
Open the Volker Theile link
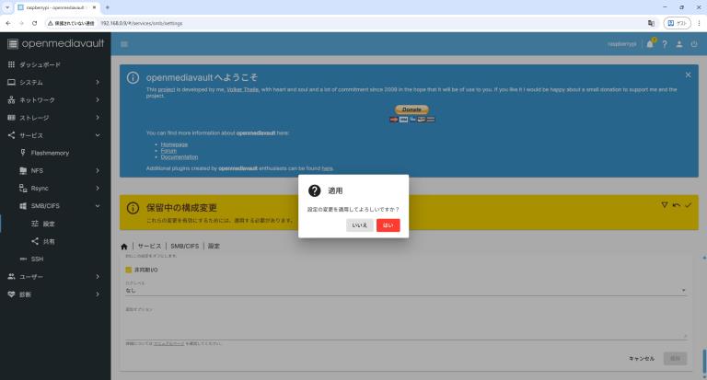click(x=243, y=89)
